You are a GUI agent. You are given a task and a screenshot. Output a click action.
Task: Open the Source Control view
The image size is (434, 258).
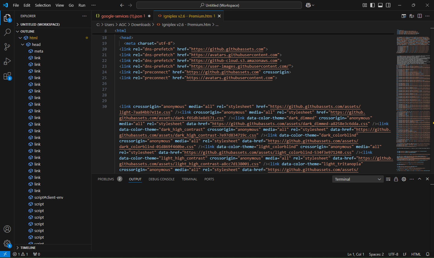click(7, 47)
